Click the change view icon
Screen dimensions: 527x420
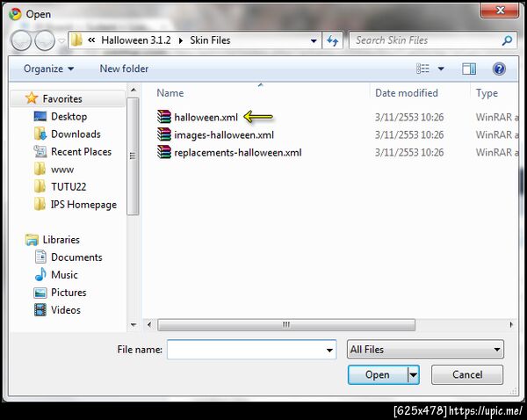422,69
